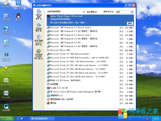Click the 腾讯QQ list entry icon
Screen dimensions: 161x121
click(48, 103)
